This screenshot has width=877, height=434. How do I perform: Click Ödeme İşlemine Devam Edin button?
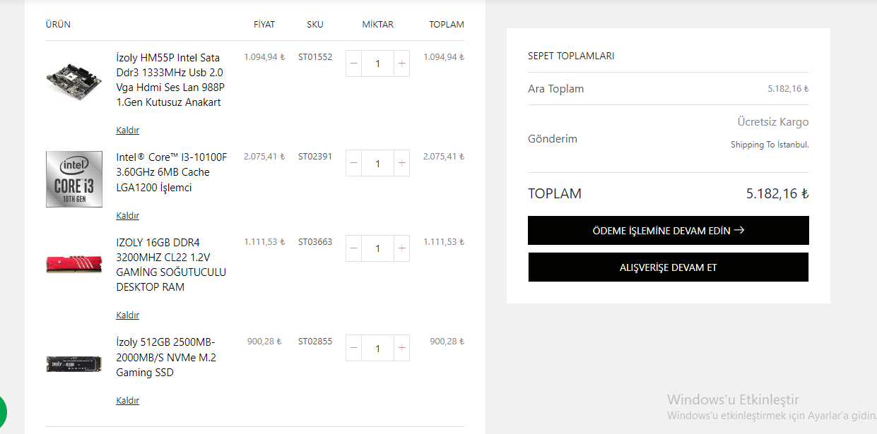668,231
